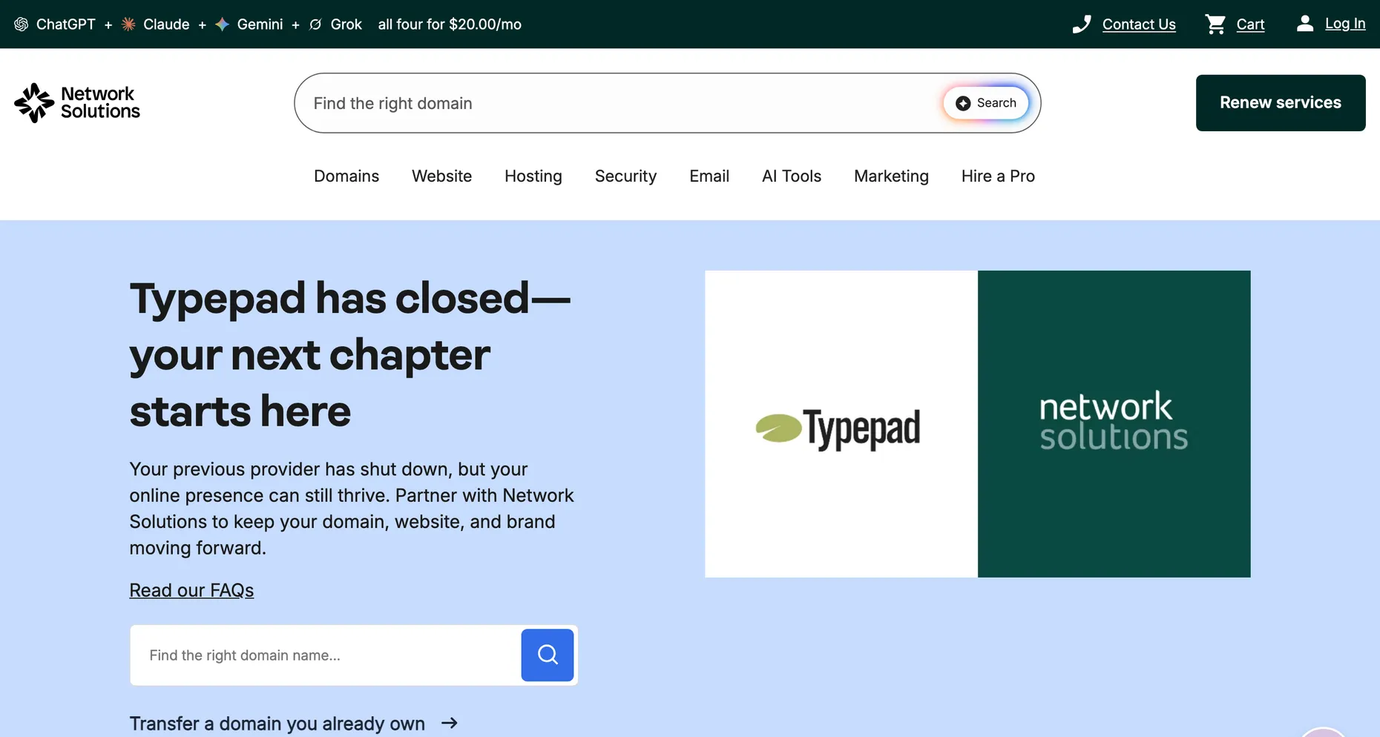
Task: Click the user profile icon beside Log In
Action: (x=1305, y=24)
